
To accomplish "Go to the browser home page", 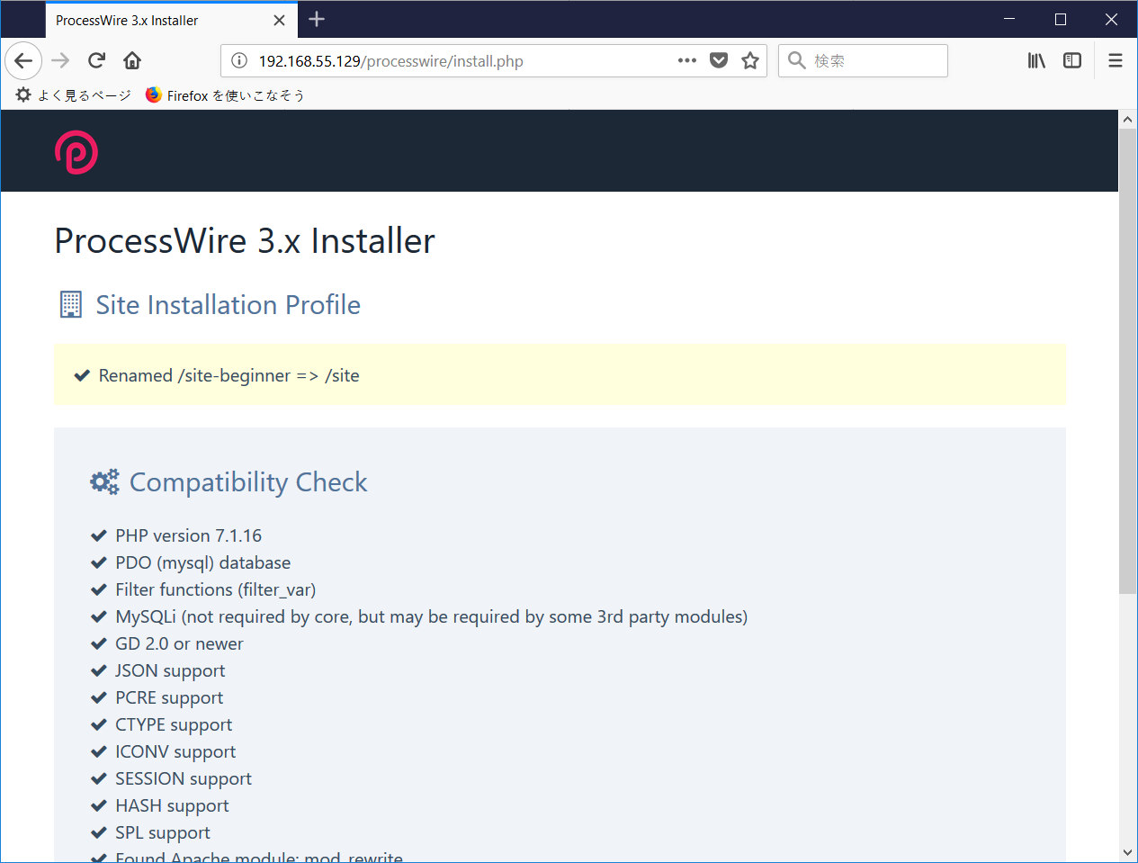I will (131, 60).
